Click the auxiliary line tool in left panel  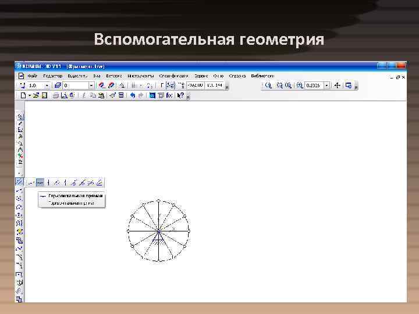tap(19, 182)
